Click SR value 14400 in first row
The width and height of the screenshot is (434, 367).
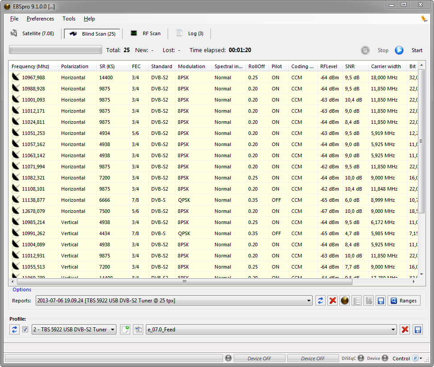[x=106, y=77]
